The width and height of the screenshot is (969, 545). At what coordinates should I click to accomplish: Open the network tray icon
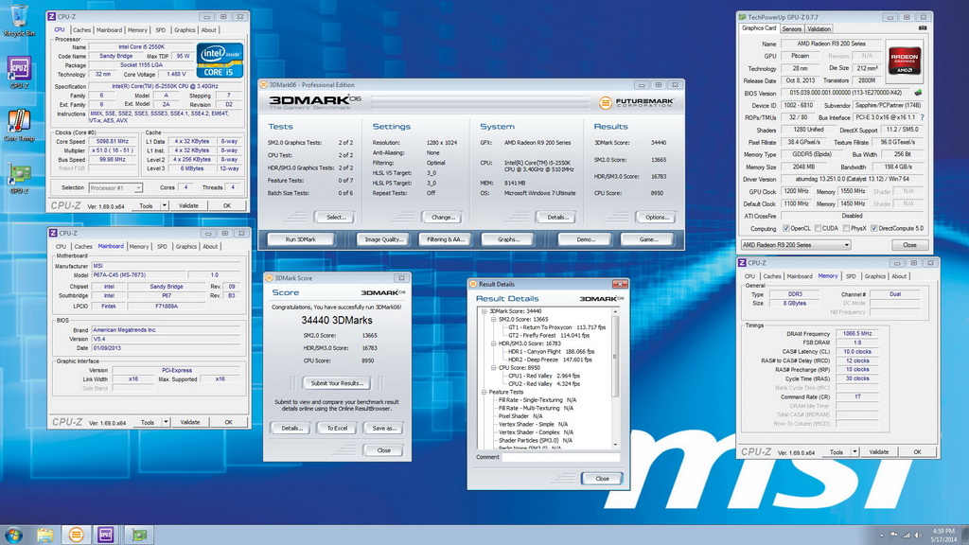pos(906,536)
